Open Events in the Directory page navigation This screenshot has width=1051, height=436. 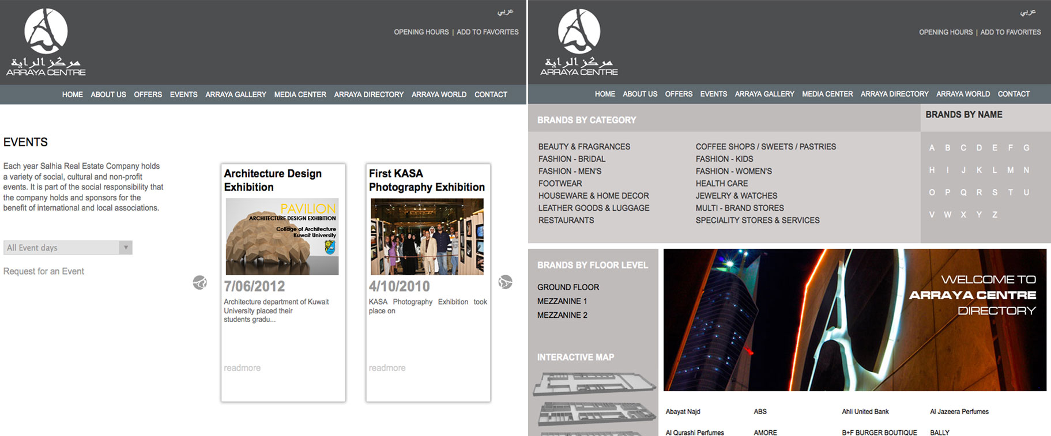(714, 94)
